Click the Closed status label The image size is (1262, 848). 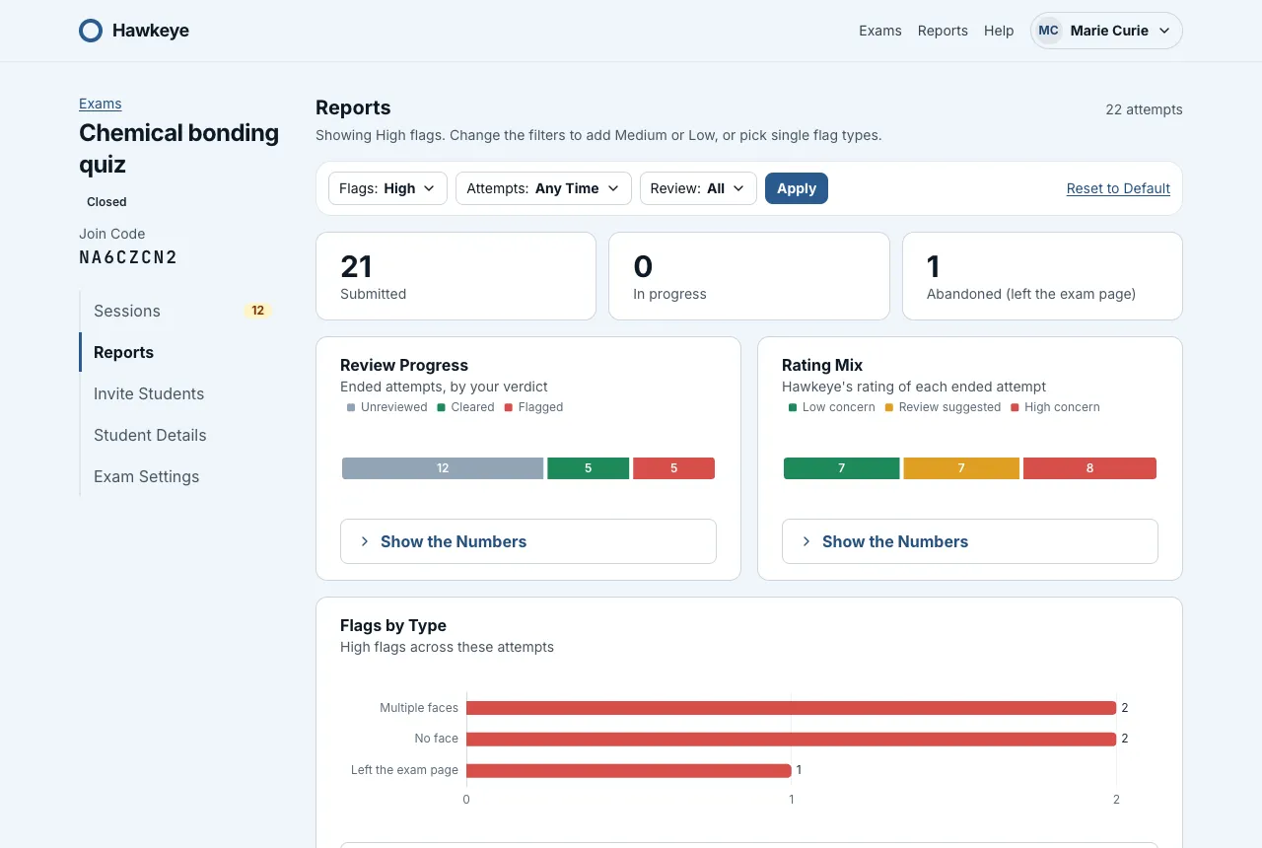(x=106, y=202)
